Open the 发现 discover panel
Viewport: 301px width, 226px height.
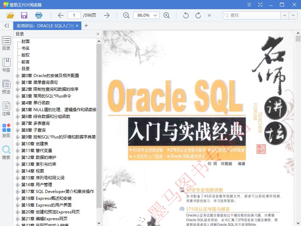pyautogui.click(x=6, y=131)
